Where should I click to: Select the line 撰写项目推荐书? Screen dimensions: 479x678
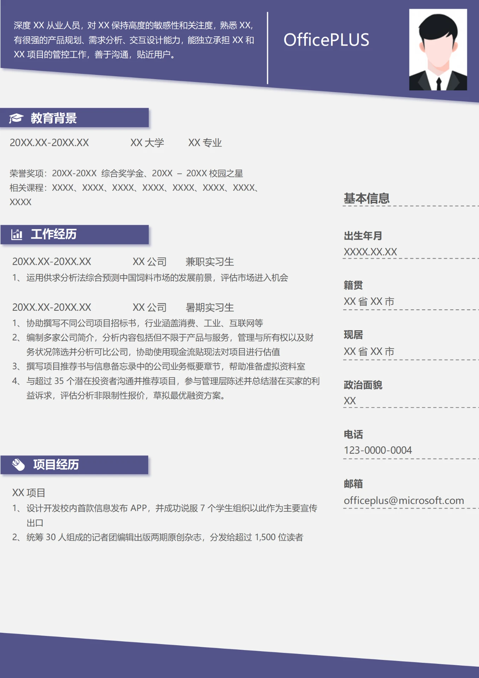(x=158, y=366)
